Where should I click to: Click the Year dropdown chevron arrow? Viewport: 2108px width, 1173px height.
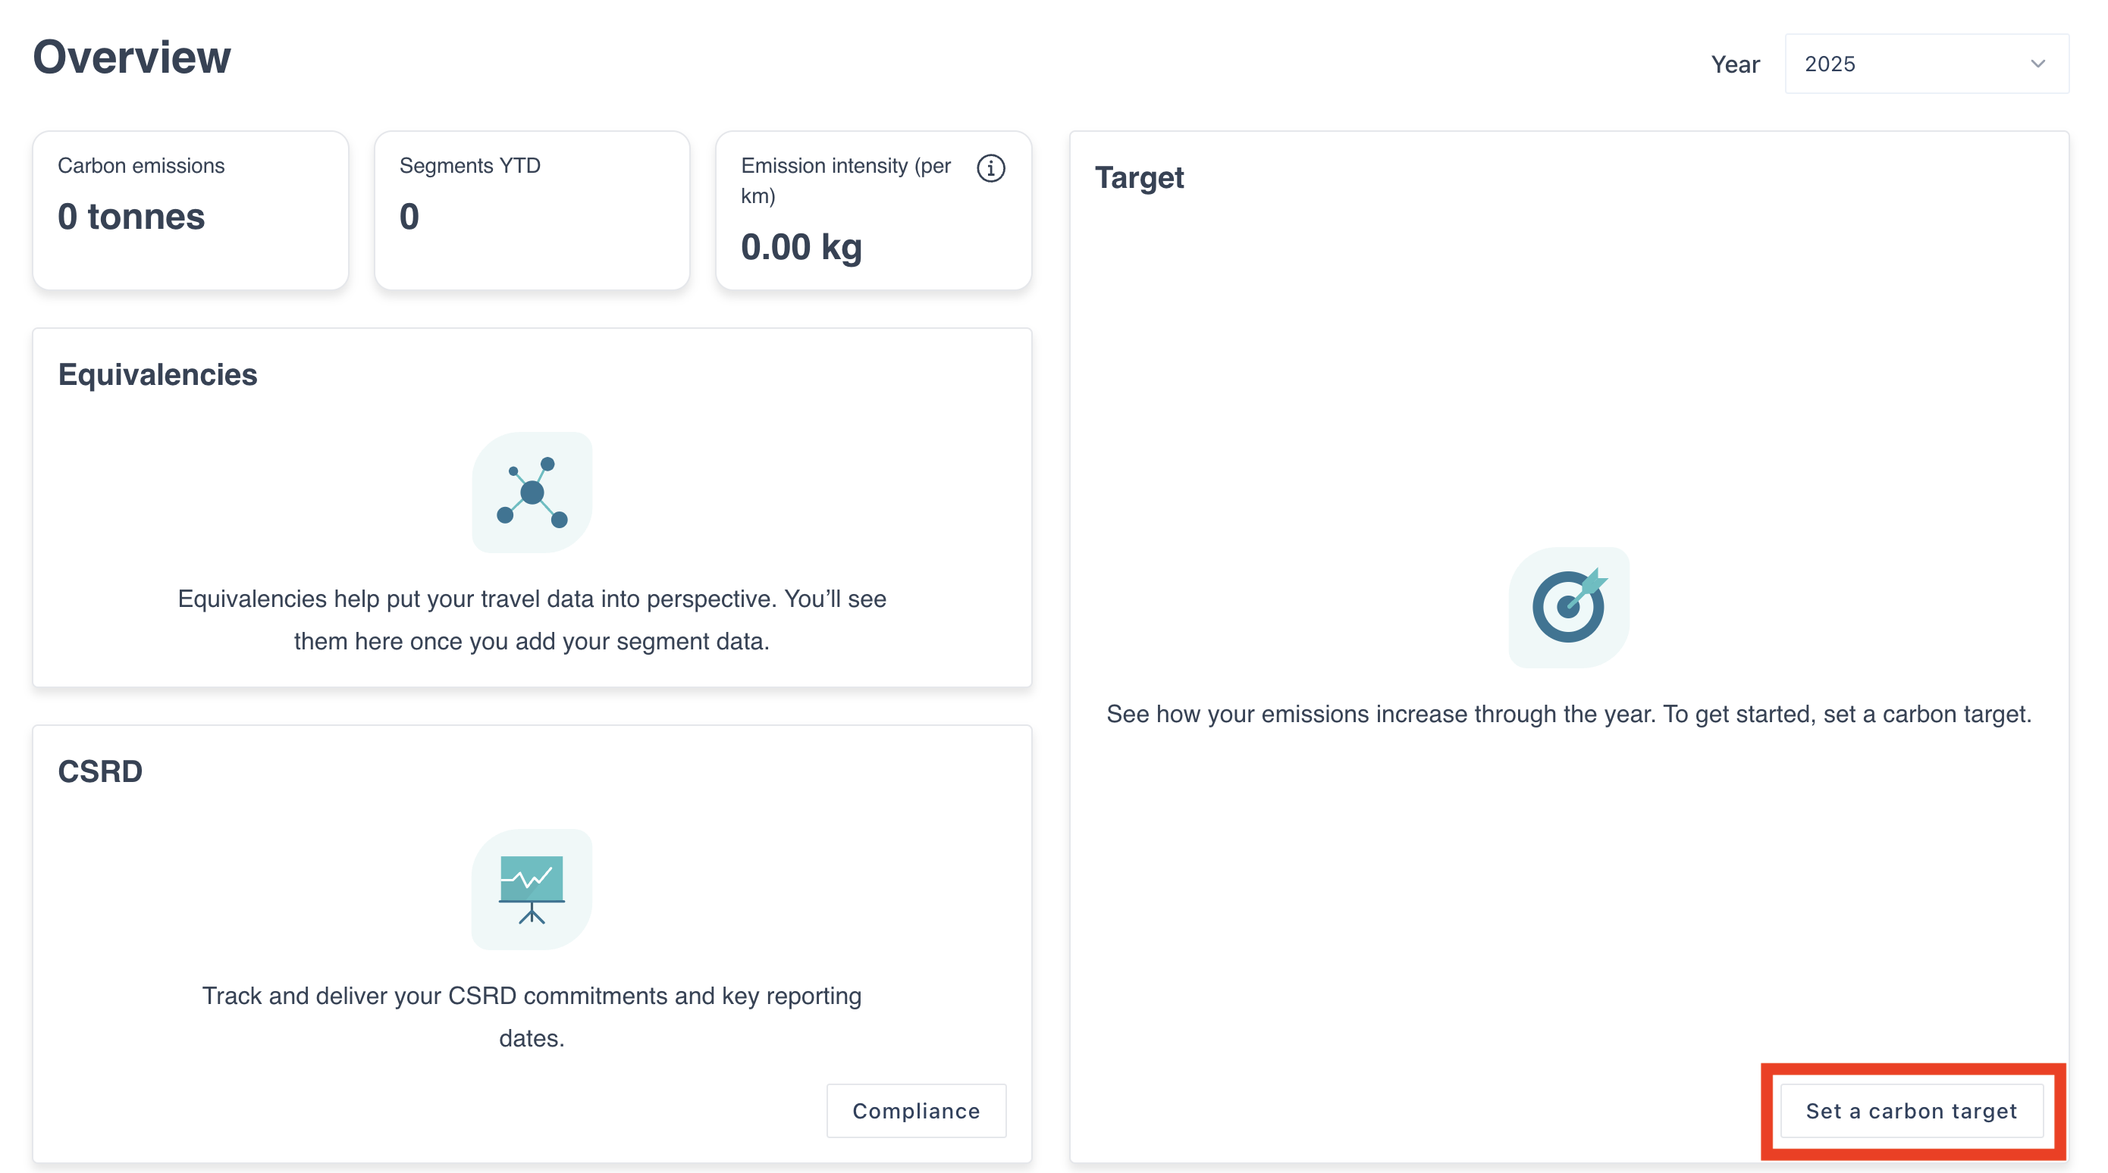pyautogui.click(x=2037, y=64)
